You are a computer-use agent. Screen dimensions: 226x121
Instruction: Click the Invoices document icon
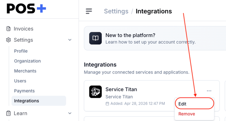pyautogui.click(x=8, y=29)
